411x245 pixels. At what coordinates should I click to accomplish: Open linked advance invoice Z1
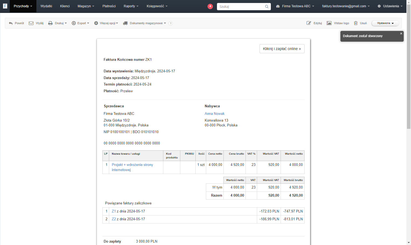(114, 211)
